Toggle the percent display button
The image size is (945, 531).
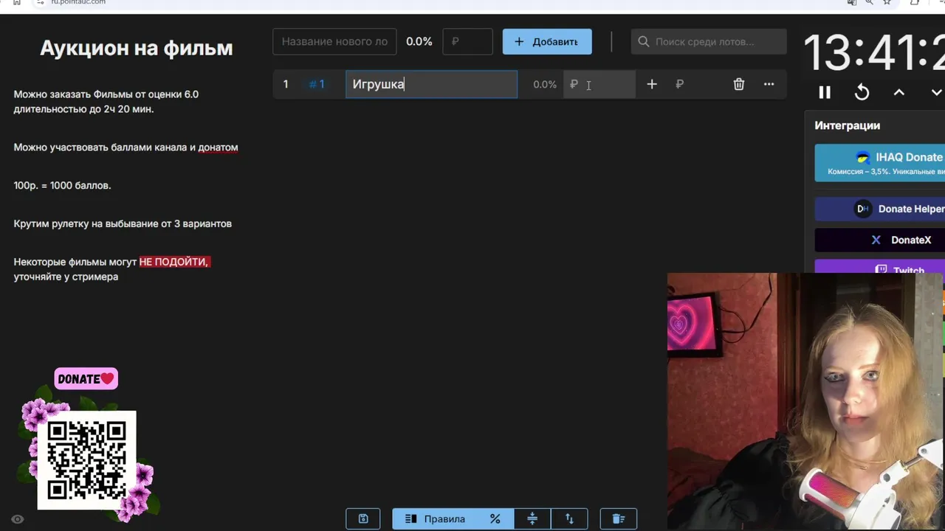[495, 518]
